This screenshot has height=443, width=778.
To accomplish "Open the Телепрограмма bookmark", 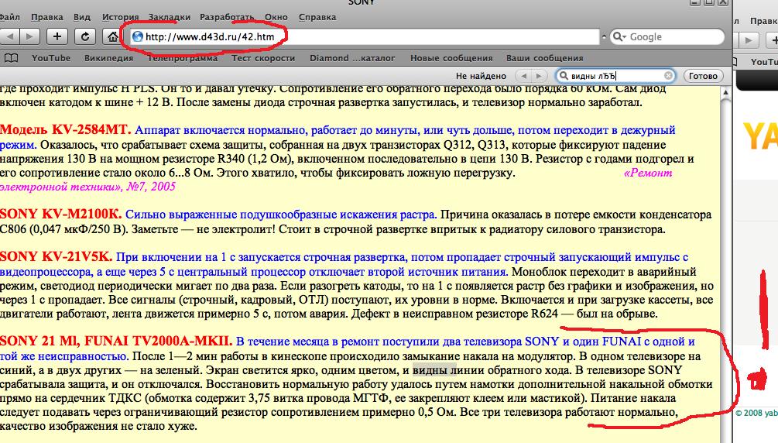I will [x=183, y=58].
